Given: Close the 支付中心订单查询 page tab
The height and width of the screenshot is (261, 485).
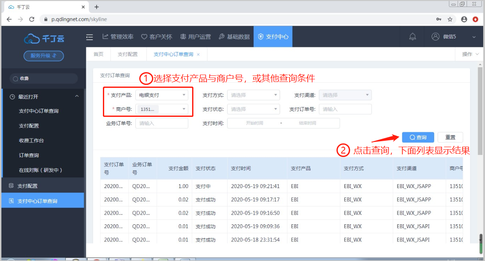Looking at the screenshot, I should tap(198, 54).
